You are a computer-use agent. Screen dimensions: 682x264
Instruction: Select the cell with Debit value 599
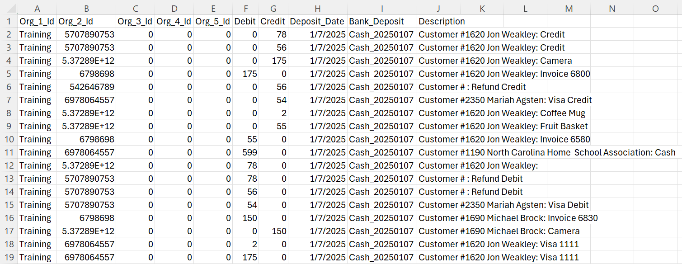coord(245,152)
